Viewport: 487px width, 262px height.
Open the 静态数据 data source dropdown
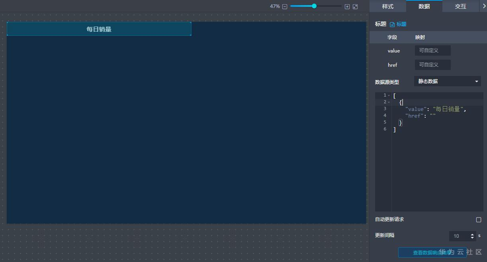coord(448,81)
